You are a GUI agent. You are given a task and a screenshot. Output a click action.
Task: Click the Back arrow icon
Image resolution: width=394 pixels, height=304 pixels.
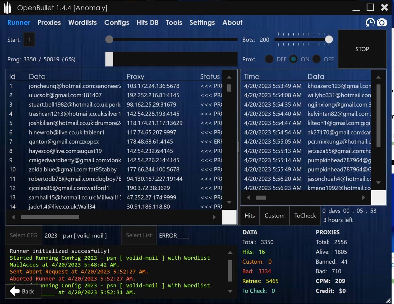pyautogui.click(x=15, y=291)
